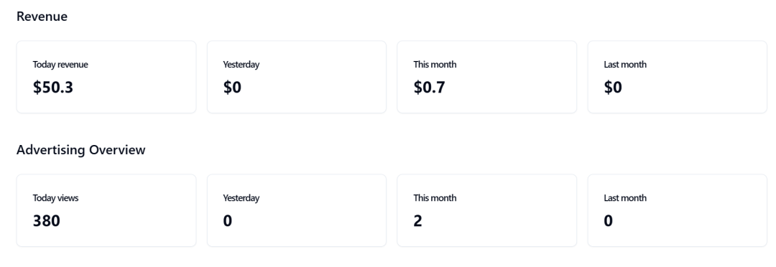776x267 pixels.
Task: Open the This month revenue card
Action: click(x=487, y=77)
